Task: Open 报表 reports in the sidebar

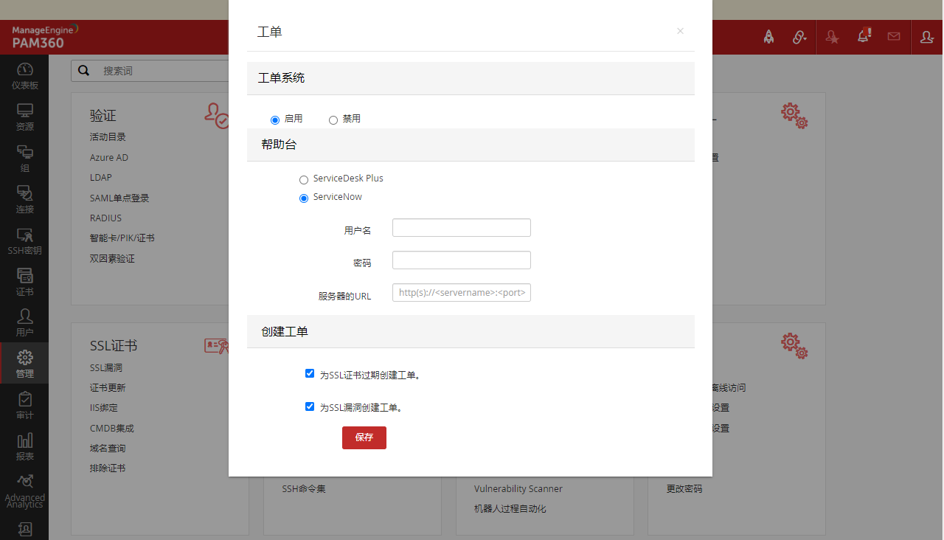Action: (x=24, y=447)
